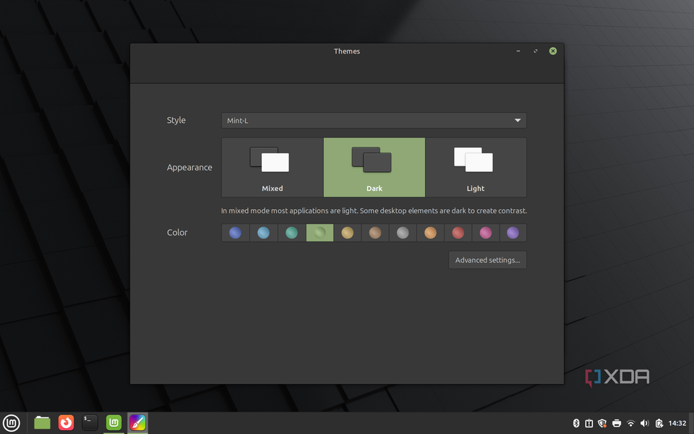The image size is (694, 434).
Task: Click the 14:32 clock in the panel
Action: pyautogui.click(x=677, y=423)
